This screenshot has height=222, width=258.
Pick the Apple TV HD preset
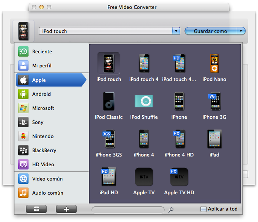179,177
